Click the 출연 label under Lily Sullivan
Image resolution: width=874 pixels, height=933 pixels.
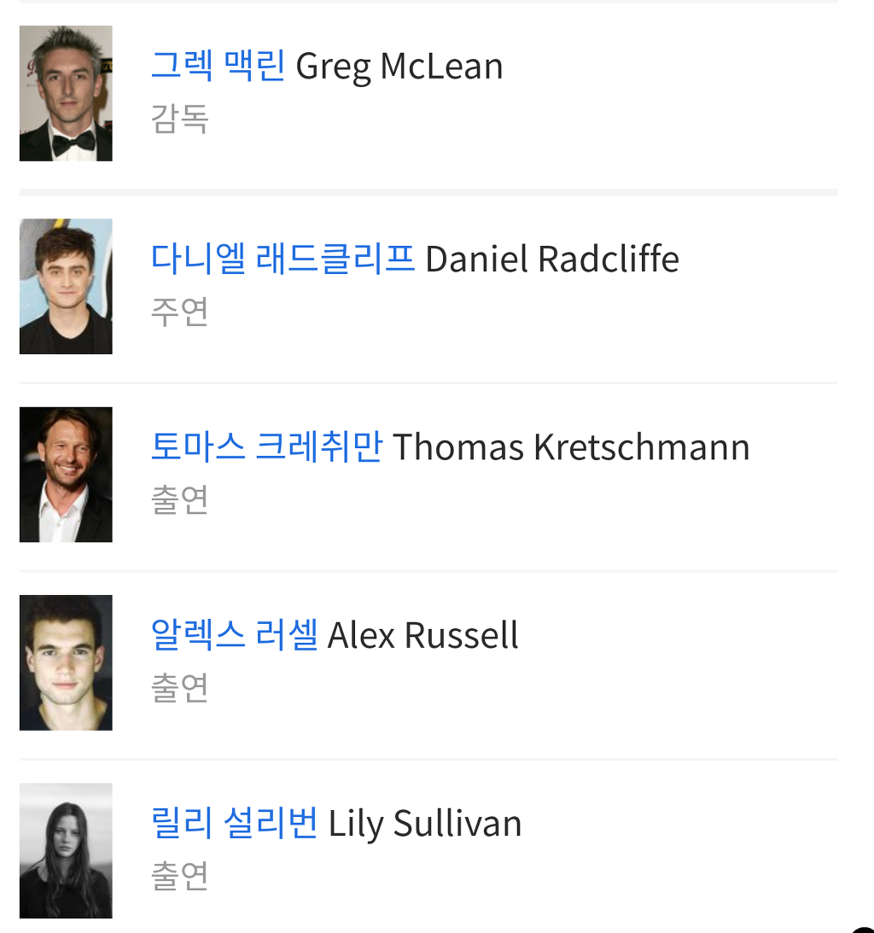tap(180, 875)
